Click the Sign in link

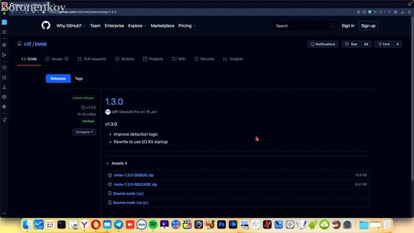[x=348, y=26]
